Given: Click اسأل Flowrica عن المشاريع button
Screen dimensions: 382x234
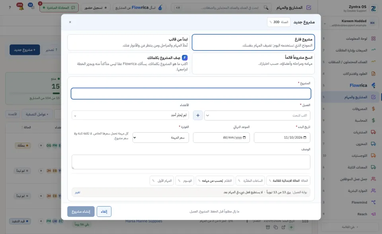Looking at the screenshot, I should click(139, 8).
